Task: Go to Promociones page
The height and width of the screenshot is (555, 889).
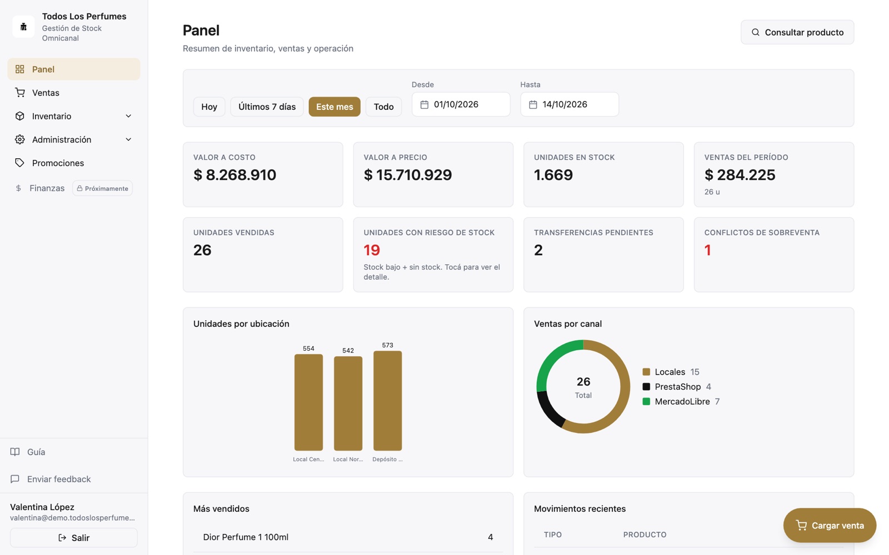Action: coord(74,163)
